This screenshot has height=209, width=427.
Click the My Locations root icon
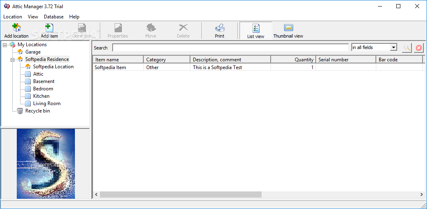[12, 45]
